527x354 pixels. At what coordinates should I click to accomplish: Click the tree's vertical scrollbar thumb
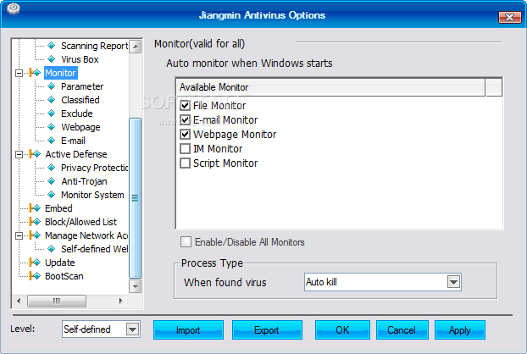coord(135,198)
